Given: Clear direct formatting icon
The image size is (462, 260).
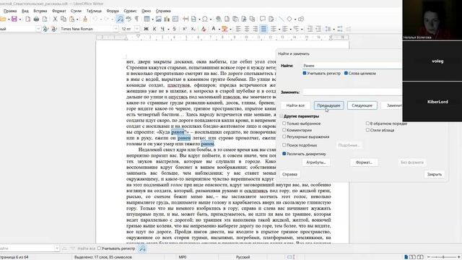Looking at the screenshot, I should click(x=204, y=29).
